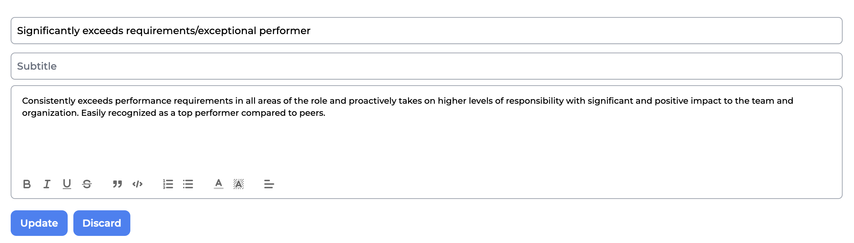Insert a code block
The image size is (854, 243).
(137, 184)
